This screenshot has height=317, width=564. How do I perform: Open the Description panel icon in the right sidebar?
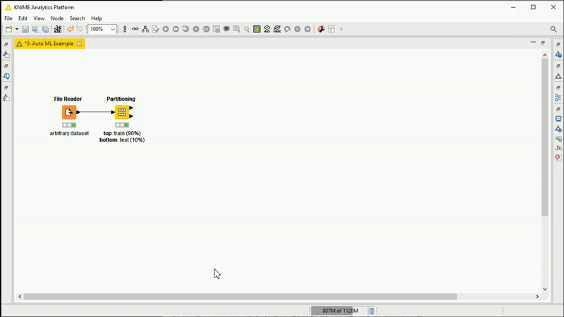(558, 55)
